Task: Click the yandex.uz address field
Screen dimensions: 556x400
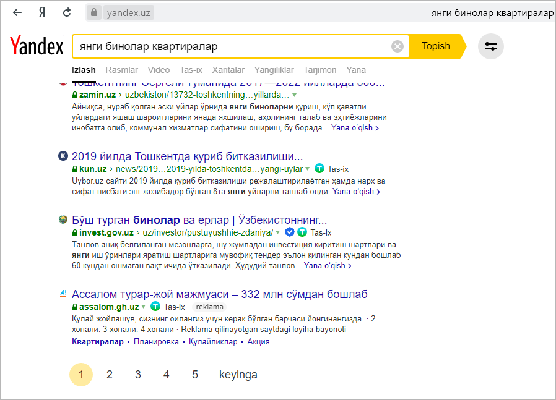Action: coord(128,13)
